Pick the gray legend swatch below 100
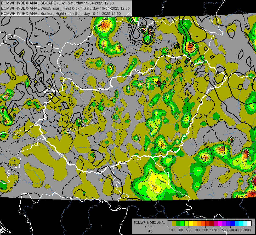Screen dimensions: 256x235 [170, 224]
